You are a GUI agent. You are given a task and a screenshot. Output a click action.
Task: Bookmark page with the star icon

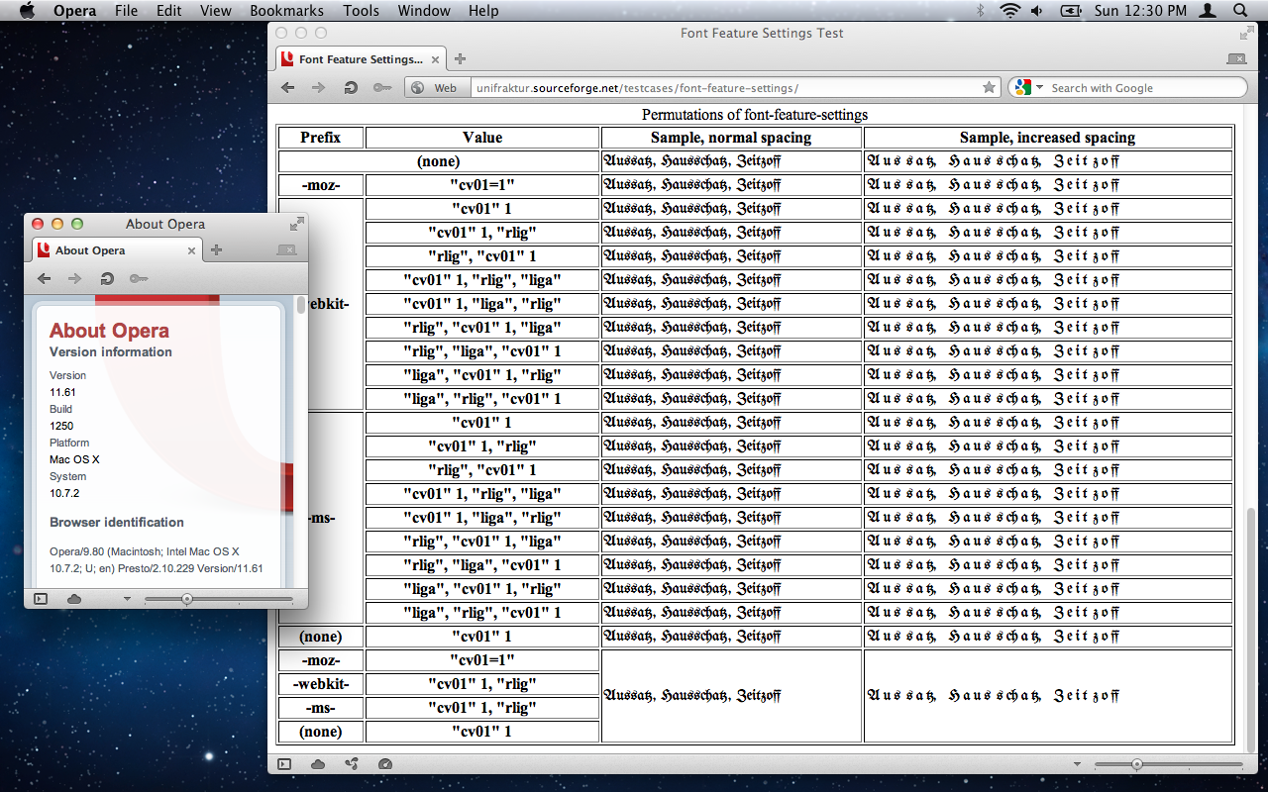pos(989,87)
